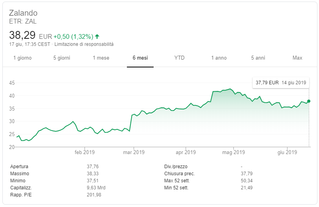
Task: Click the ETR: ZAL ticker label
Action: [x=23, y=21]
